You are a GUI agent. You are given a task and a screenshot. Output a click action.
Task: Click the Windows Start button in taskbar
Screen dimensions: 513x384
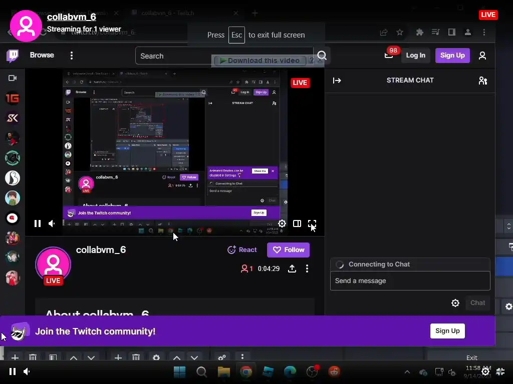pos(180,371)
